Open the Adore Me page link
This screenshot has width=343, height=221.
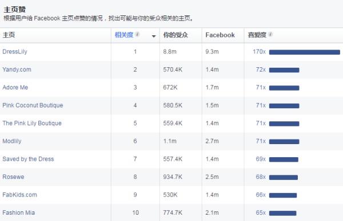(15, 87)
